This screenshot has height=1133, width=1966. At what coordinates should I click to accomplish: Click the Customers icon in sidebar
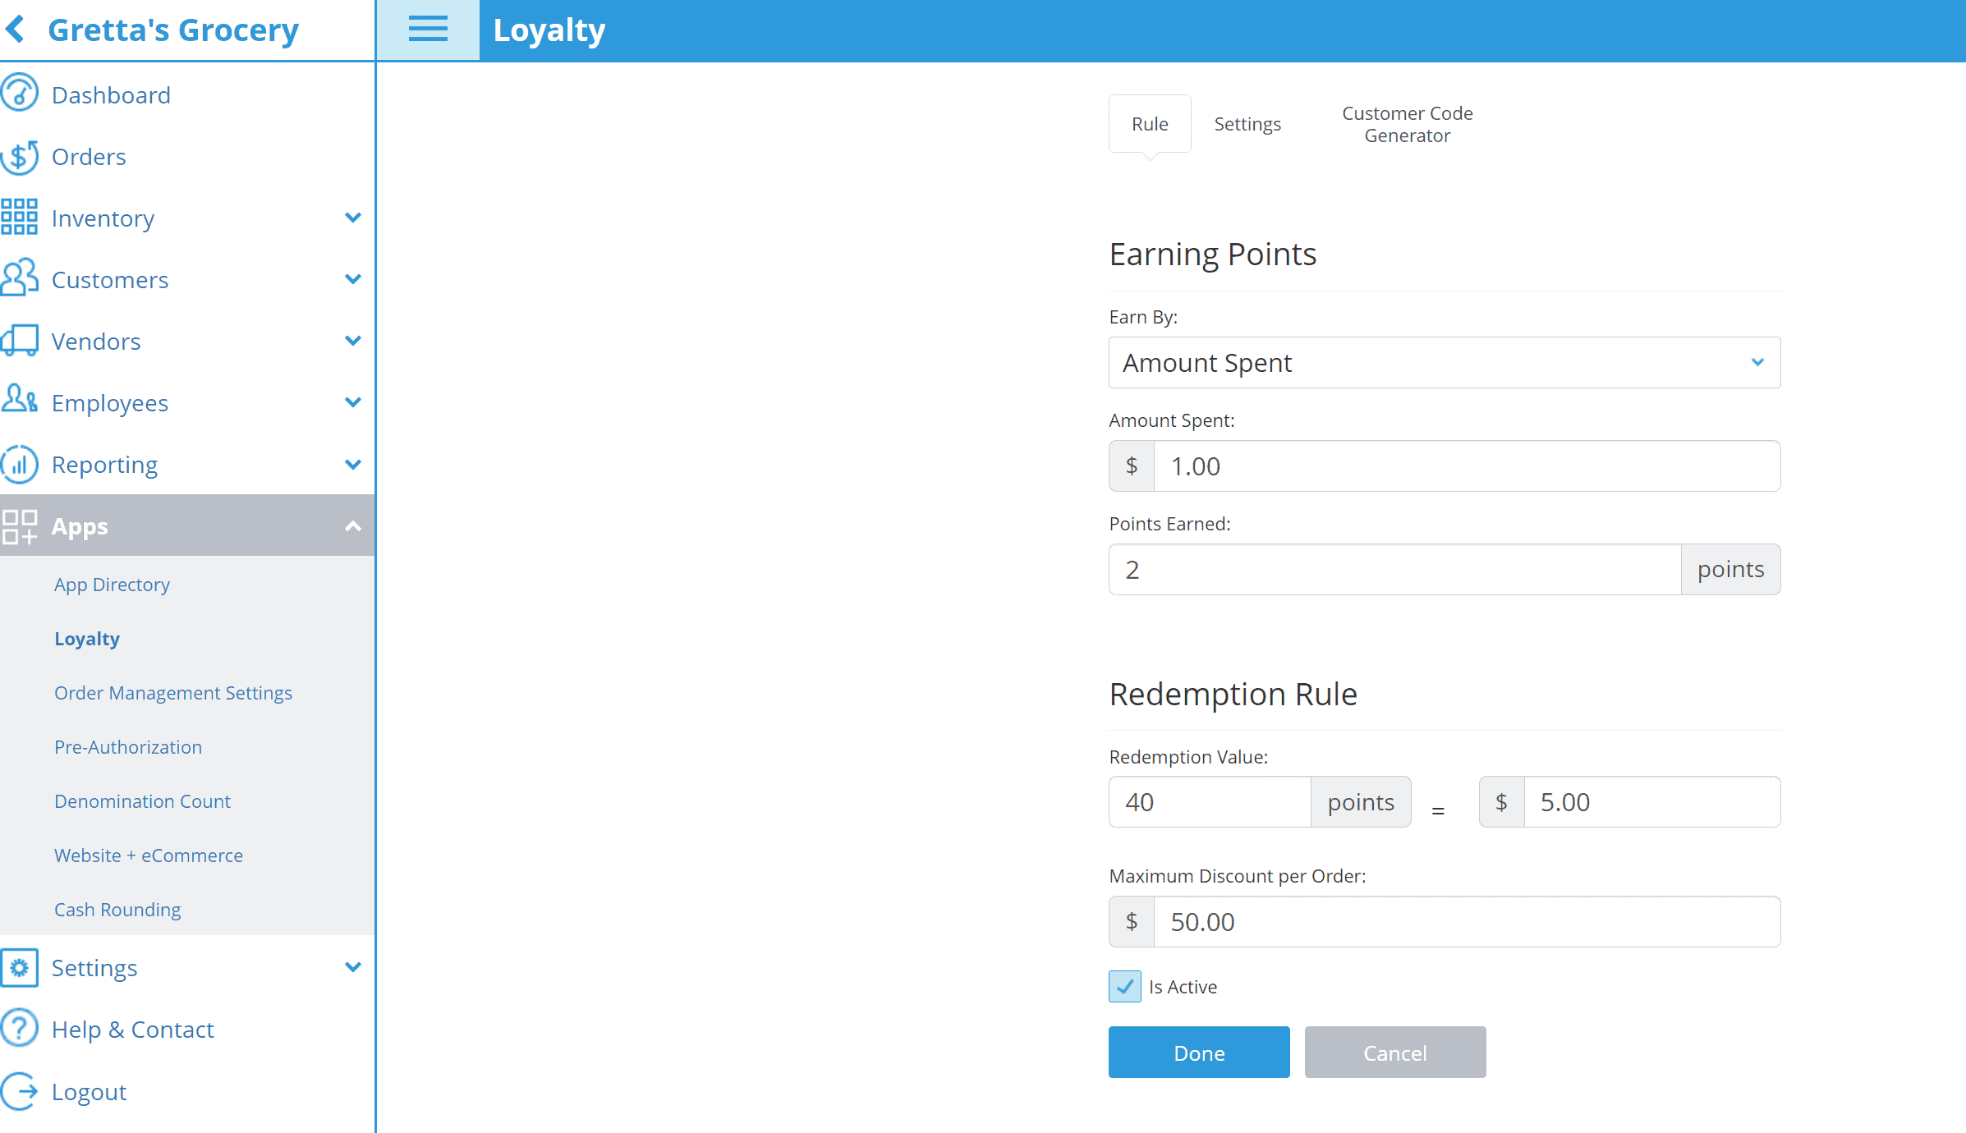point(21,278)
